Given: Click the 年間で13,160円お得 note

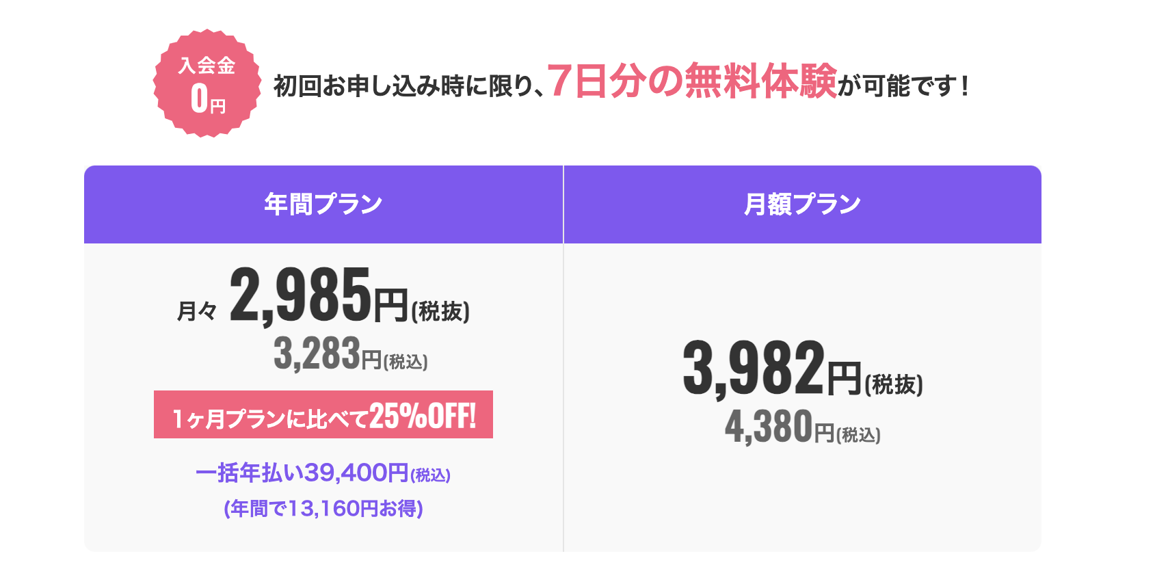Looking at the screenshot, I should 323,508.
